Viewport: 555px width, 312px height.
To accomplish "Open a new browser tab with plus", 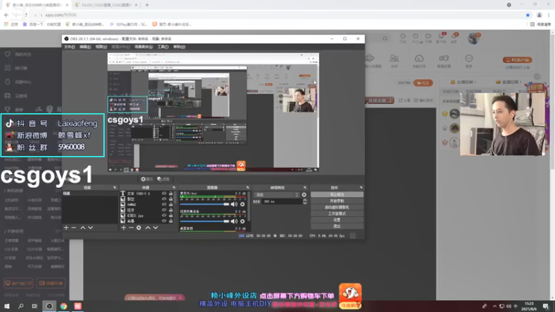I will (x=147, y=5).
